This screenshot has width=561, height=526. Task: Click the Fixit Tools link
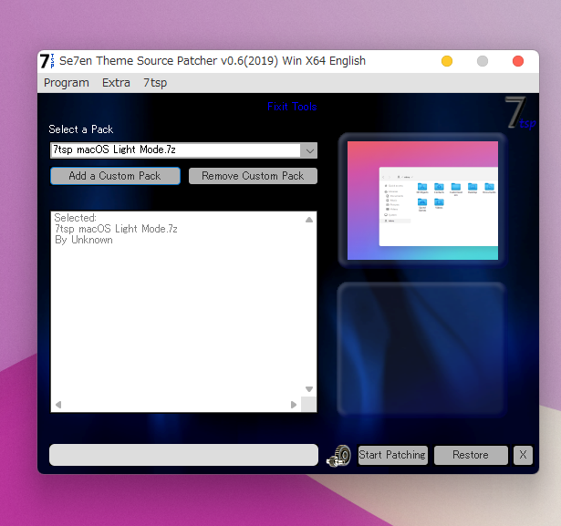[x=292, y=107]
